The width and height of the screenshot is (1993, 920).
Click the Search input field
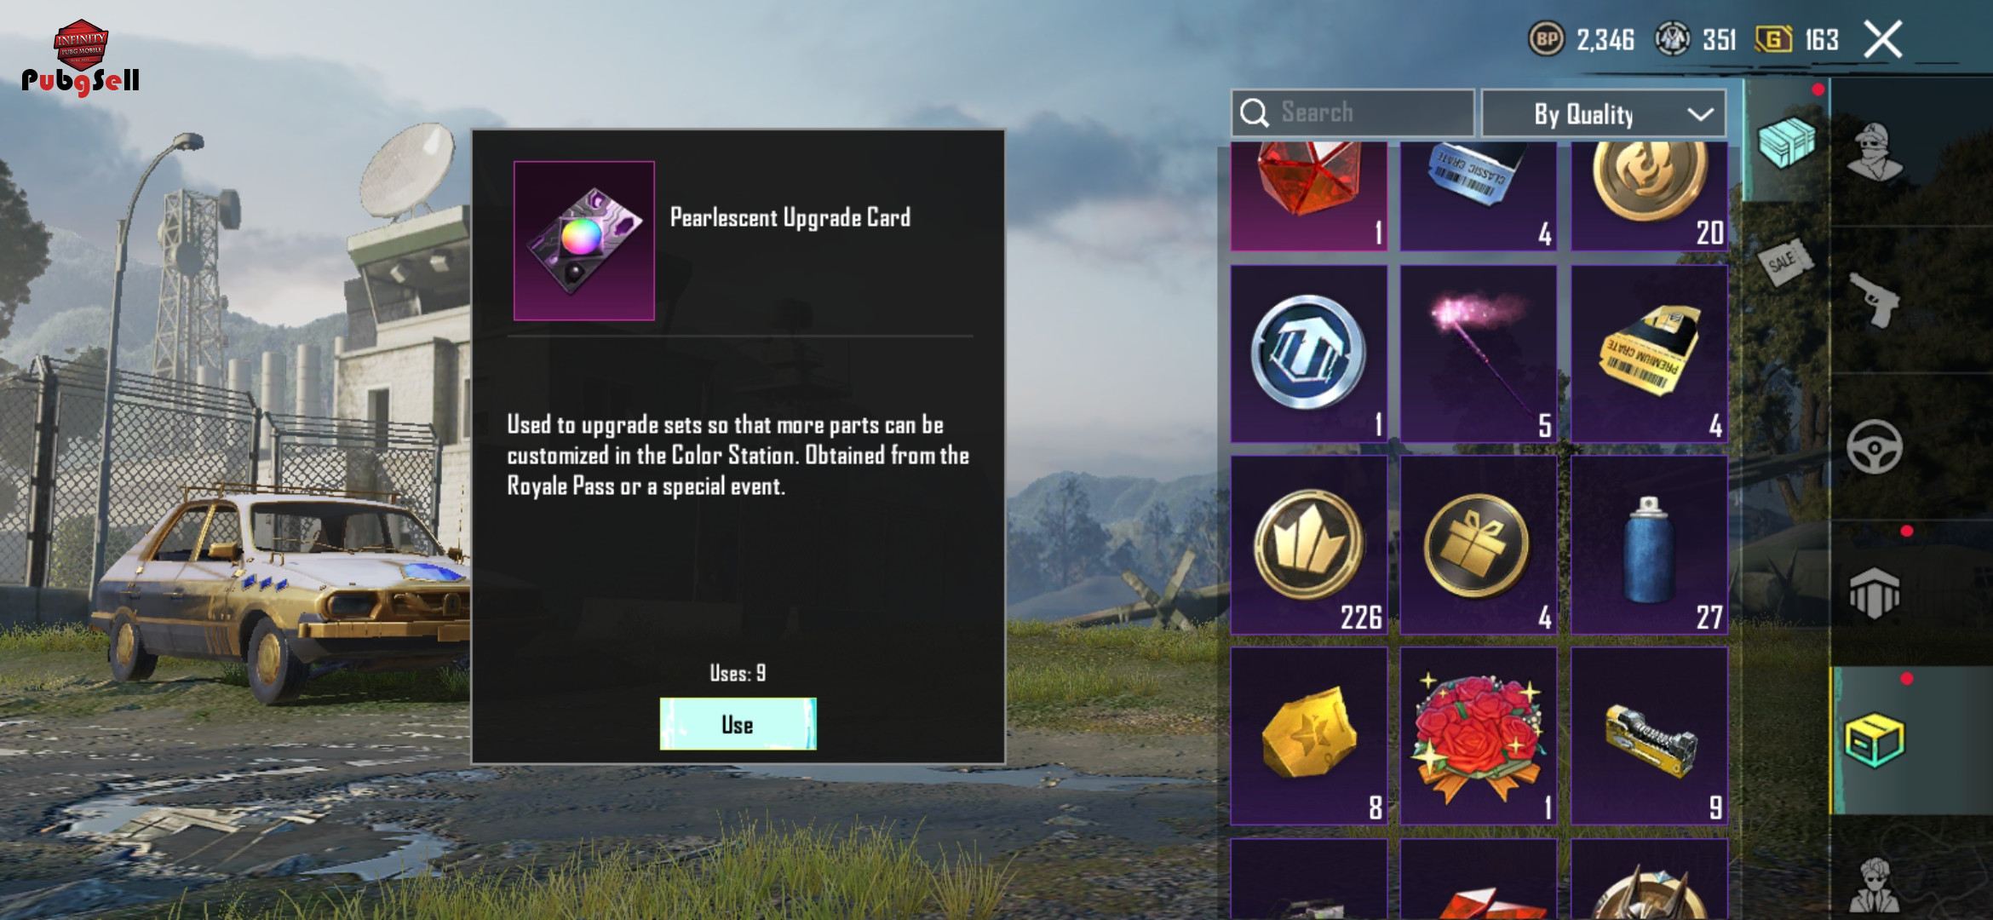(1353, 113)
